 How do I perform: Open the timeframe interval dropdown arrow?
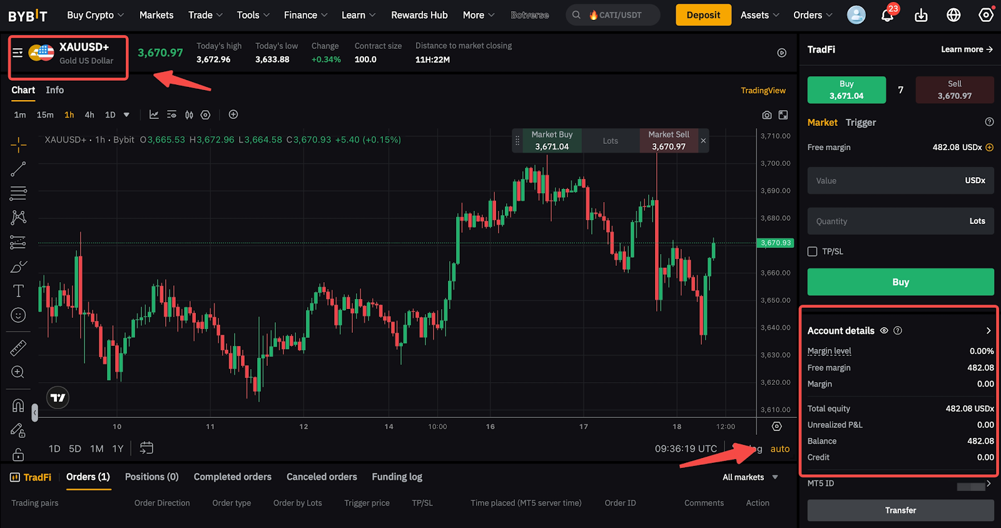pos(126,115)
